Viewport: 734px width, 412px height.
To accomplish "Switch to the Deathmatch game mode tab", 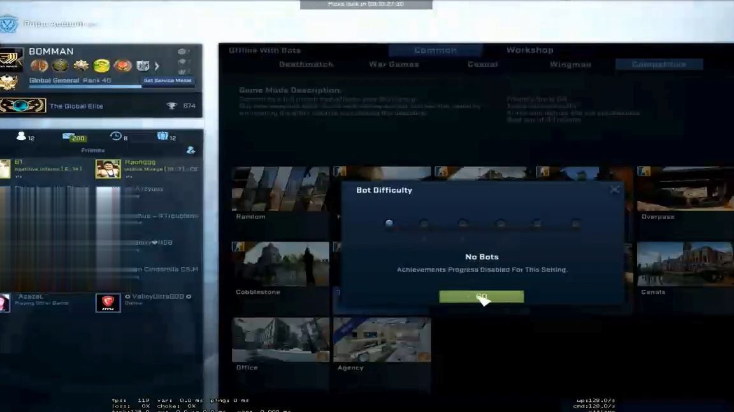I will pyautogui.click(x=306, y=64).
